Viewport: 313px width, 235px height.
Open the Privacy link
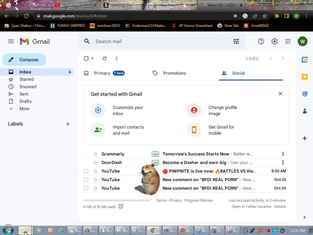coord(175,200)
